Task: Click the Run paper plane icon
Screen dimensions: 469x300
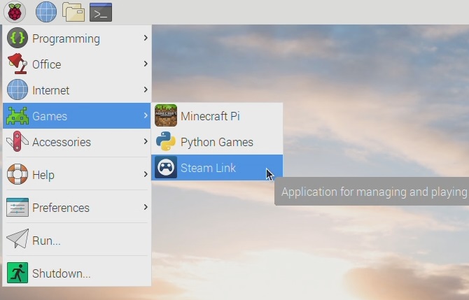Action: 17,240
